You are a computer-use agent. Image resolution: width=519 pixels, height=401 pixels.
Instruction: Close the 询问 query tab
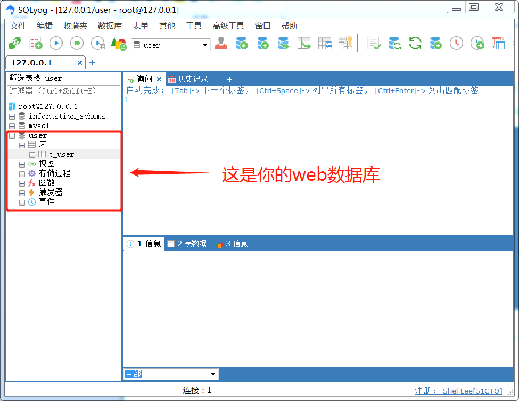pos(159,79)
